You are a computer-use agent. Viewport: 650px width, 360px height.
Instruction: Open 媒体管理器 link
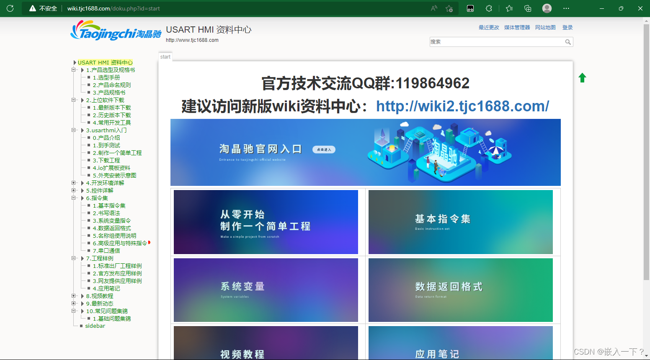coord(517,27)
